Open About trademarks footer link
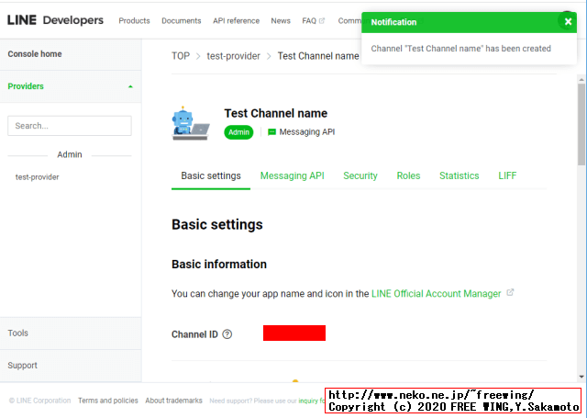Viewport: 587px width, 418px height. point(173,401)
